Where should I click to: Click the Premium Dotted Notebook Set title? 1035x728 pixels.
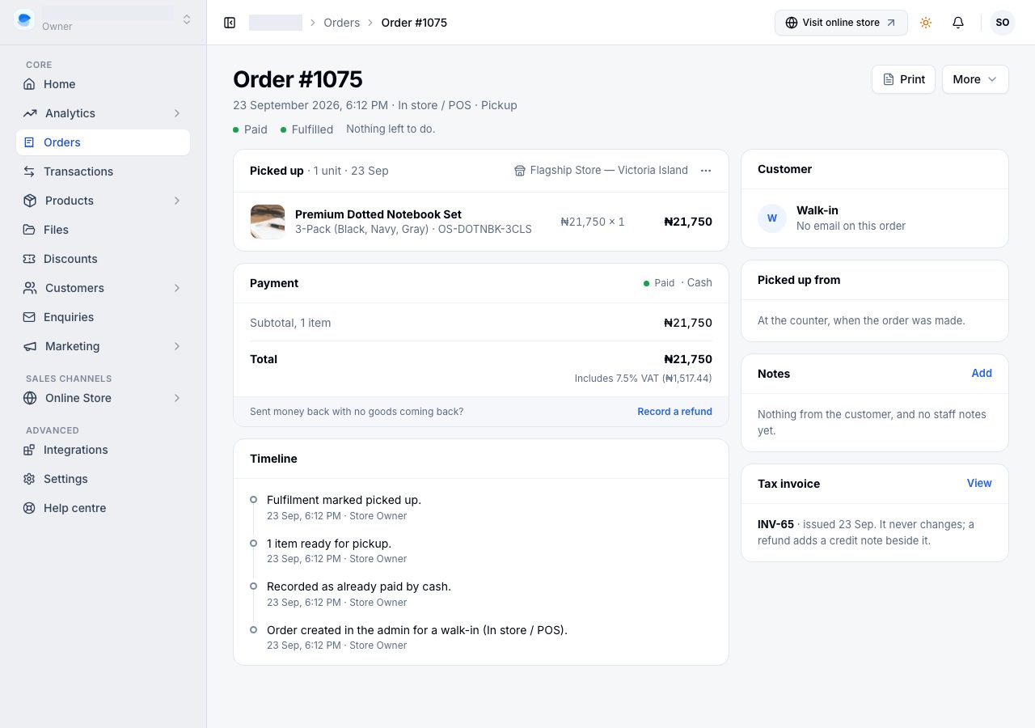click(x=378, y=214)
